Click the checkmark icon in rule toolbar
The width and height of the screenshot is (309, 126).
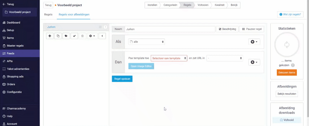coord(74,36)
